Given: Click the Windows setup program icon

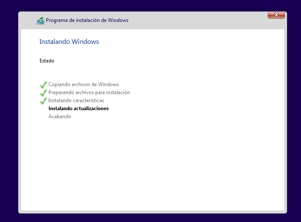Looking at the screenshot, I should coord(40,21).
